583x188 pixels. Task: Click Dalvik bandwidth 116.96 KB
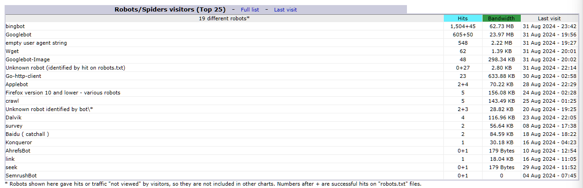[501, 117]
